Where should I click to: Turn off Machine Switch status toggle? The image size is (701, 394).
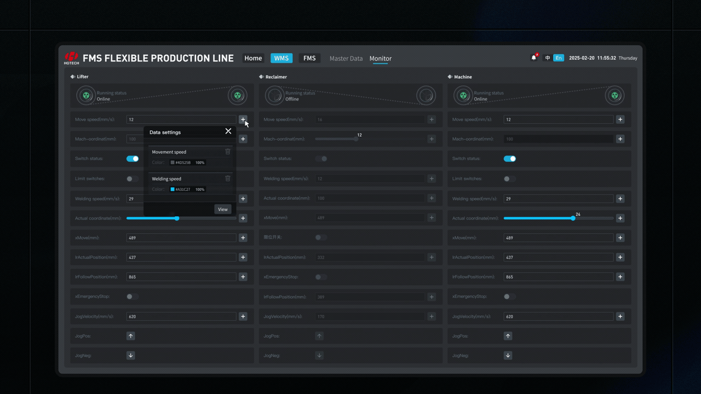[510, 159]
